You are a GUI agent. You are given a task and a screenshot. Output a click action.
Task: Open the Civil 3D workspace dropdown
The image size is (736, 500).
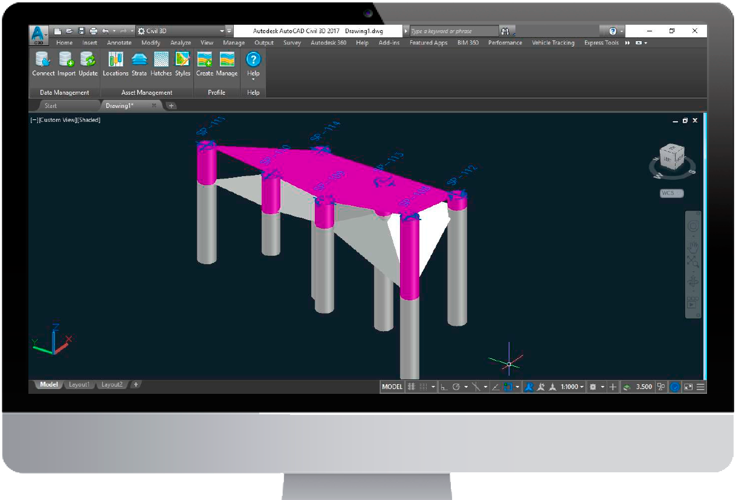(181, 31)
